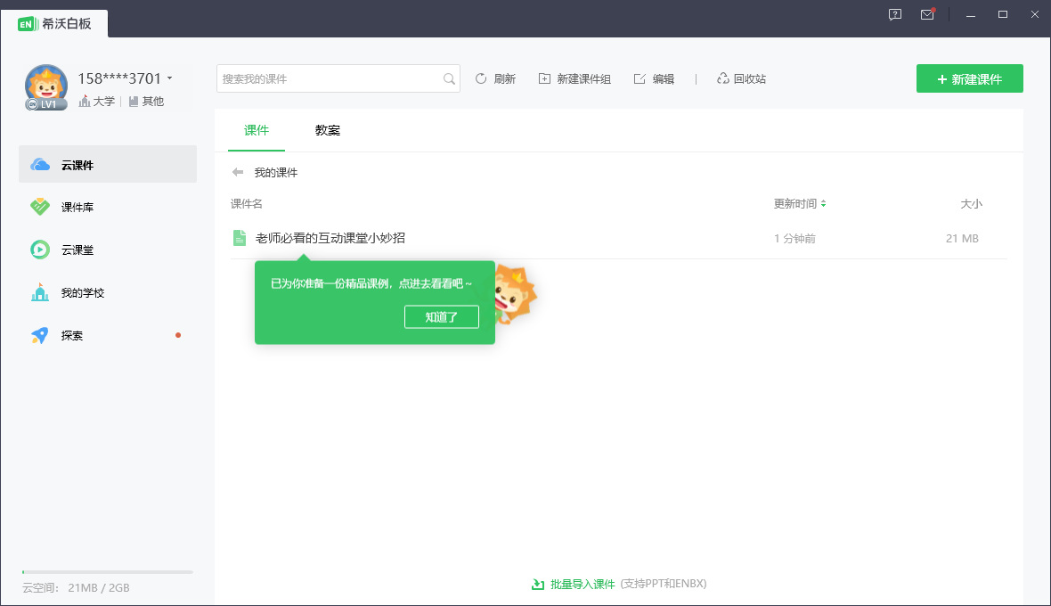Image resolution: width=1051 pixels, height=606 pixels.
Task: Select the 课件 tab
Action: click(257, 130)
